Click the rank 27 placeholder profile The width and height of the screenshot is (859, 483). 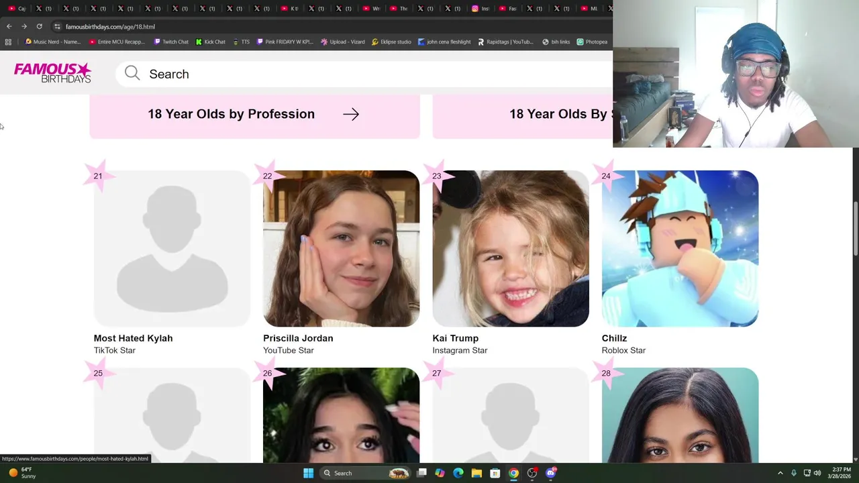pos(511,415)
